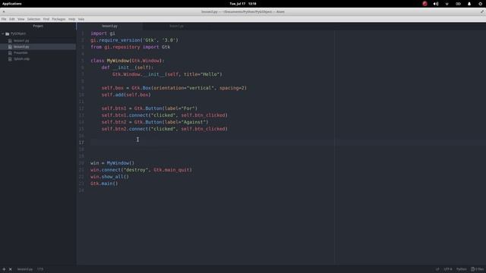
Task: Open the power session icon
Action: click(x=481, y=4)
